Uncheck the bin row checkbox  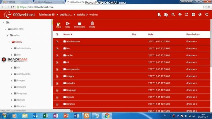57,49
